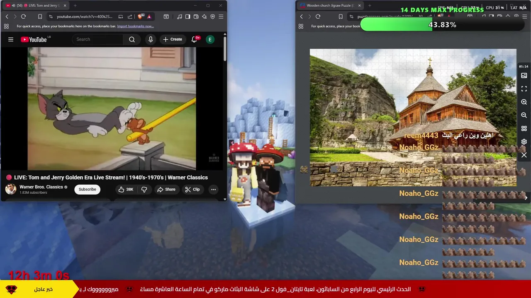Screen dimensions: 531x298
Task: Open the Warner Bros. Classics channel avatar
Action: 11,189
